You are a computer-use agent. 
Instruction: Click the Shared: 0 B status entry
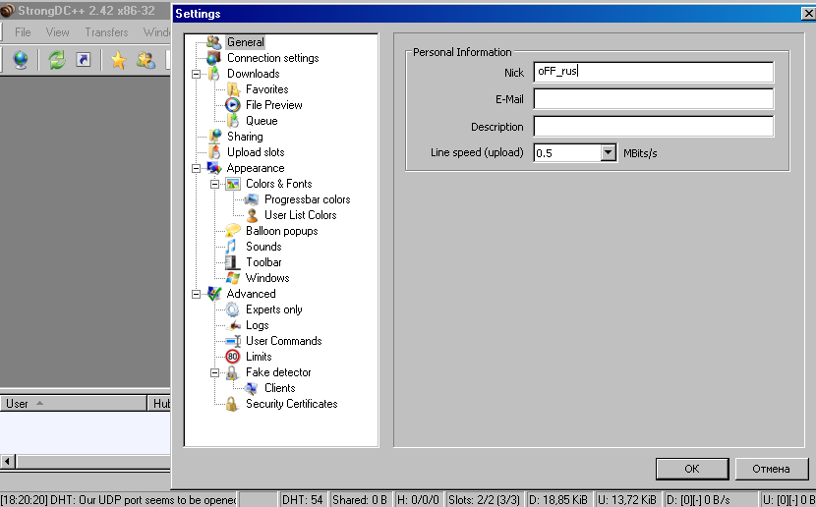click(360, 500)
